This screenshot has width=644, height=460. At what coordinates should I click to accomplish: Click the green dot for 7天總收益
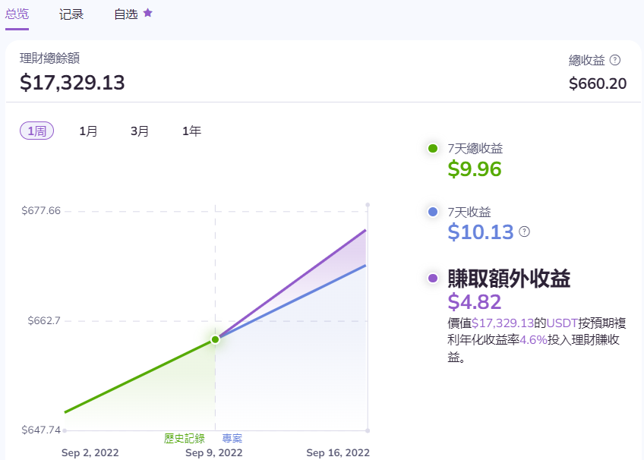point(432,148)
